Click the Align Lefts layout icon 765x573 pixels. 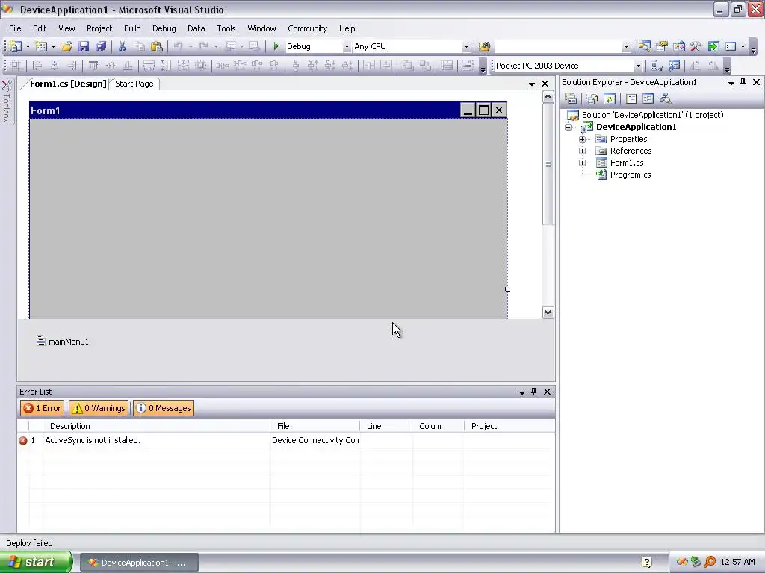tap(37, 66)
